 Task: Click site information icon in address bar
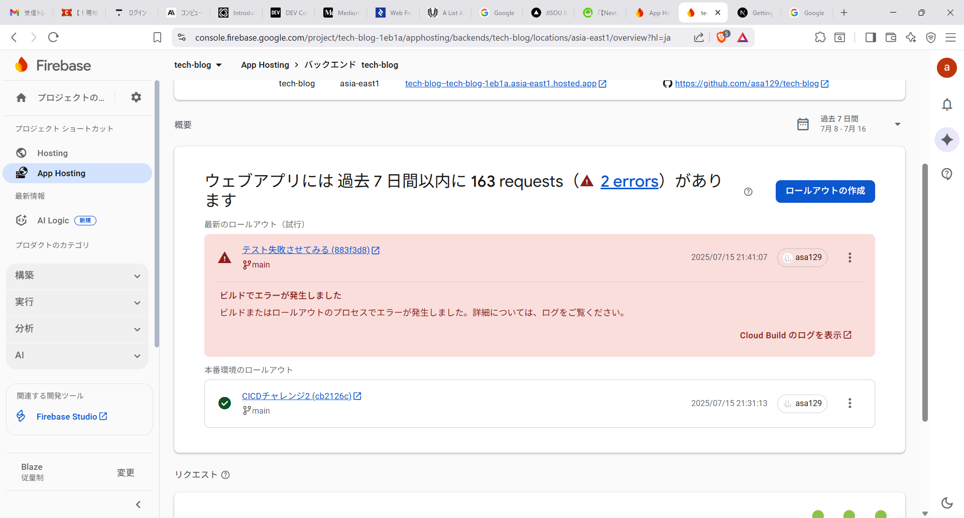click(182, 38)
